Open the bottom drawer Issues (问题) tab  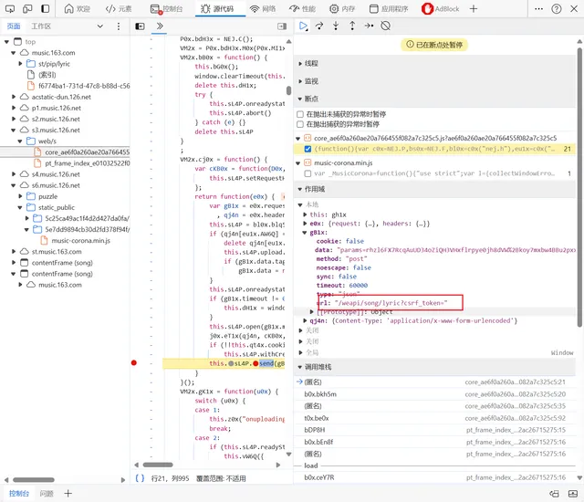click(x=47, y=494)
